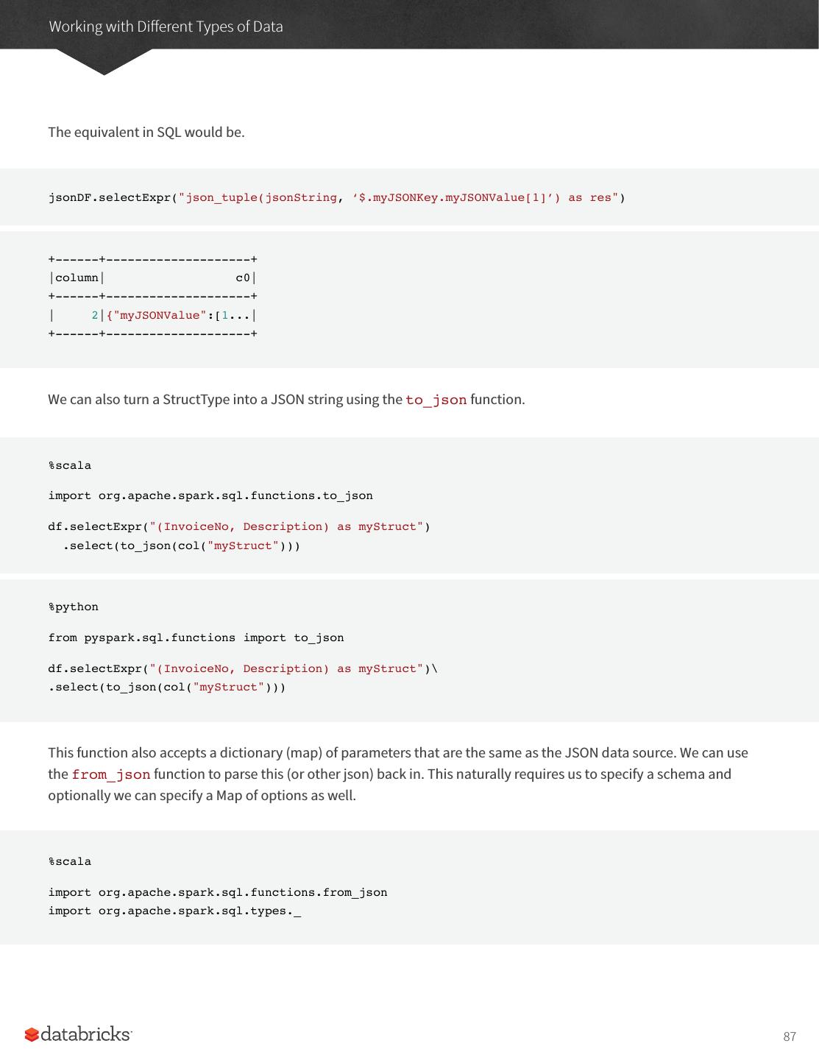This screenshot has height=1060, width=819.
Task: Click the value 2 in the output table
Action: [95, 315]
